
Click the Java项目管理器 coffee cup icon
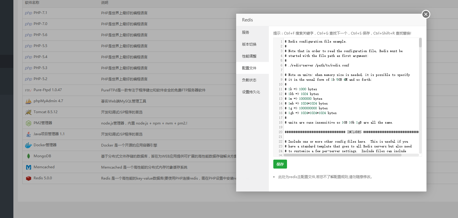pos(29,134)
